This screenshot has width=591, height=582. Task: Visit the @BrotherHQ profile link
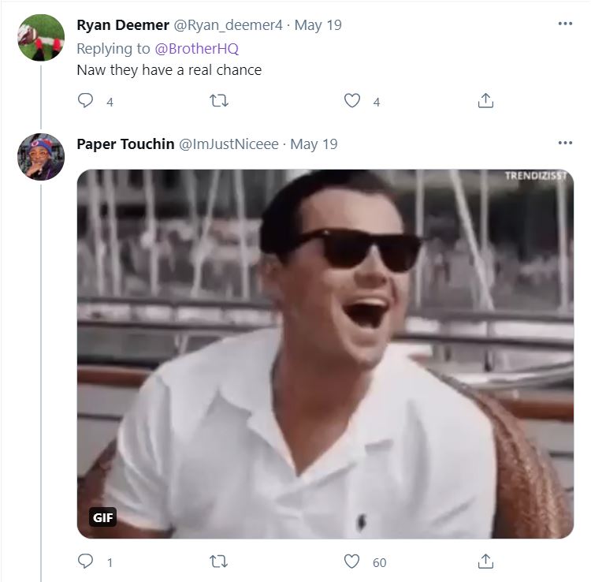tap(195, 48)
